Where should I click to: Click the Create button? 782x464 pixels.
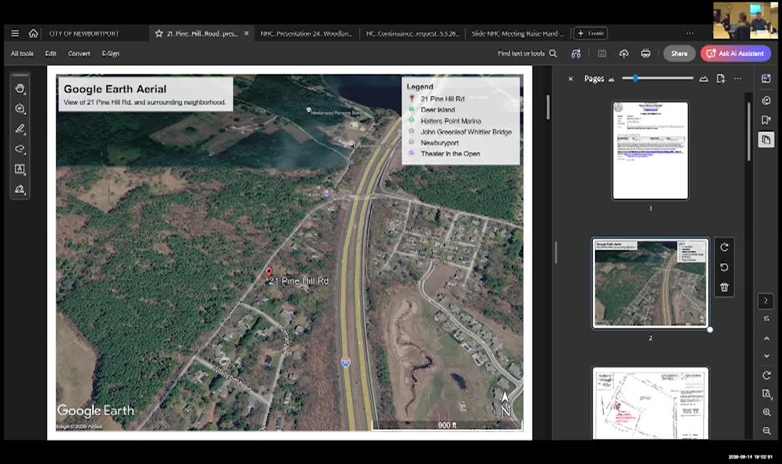pyautogui.click(x=590, y=34)
